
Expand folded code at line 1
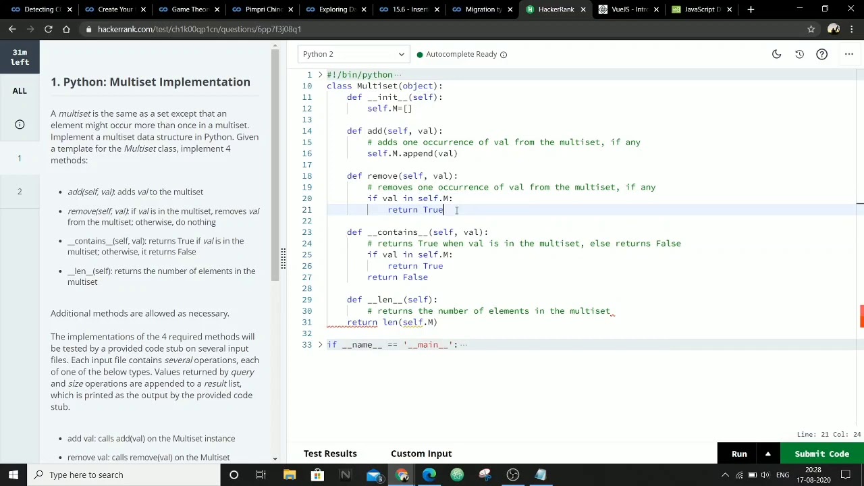click(x=321, y=75)
